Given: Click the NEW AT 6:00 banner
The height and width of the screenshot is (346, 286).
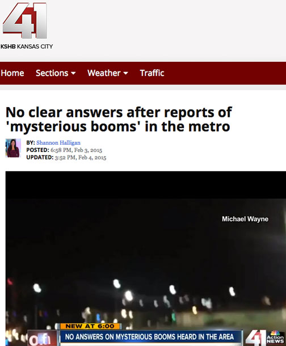Looking at the screenshot, I should click(90, 326).
